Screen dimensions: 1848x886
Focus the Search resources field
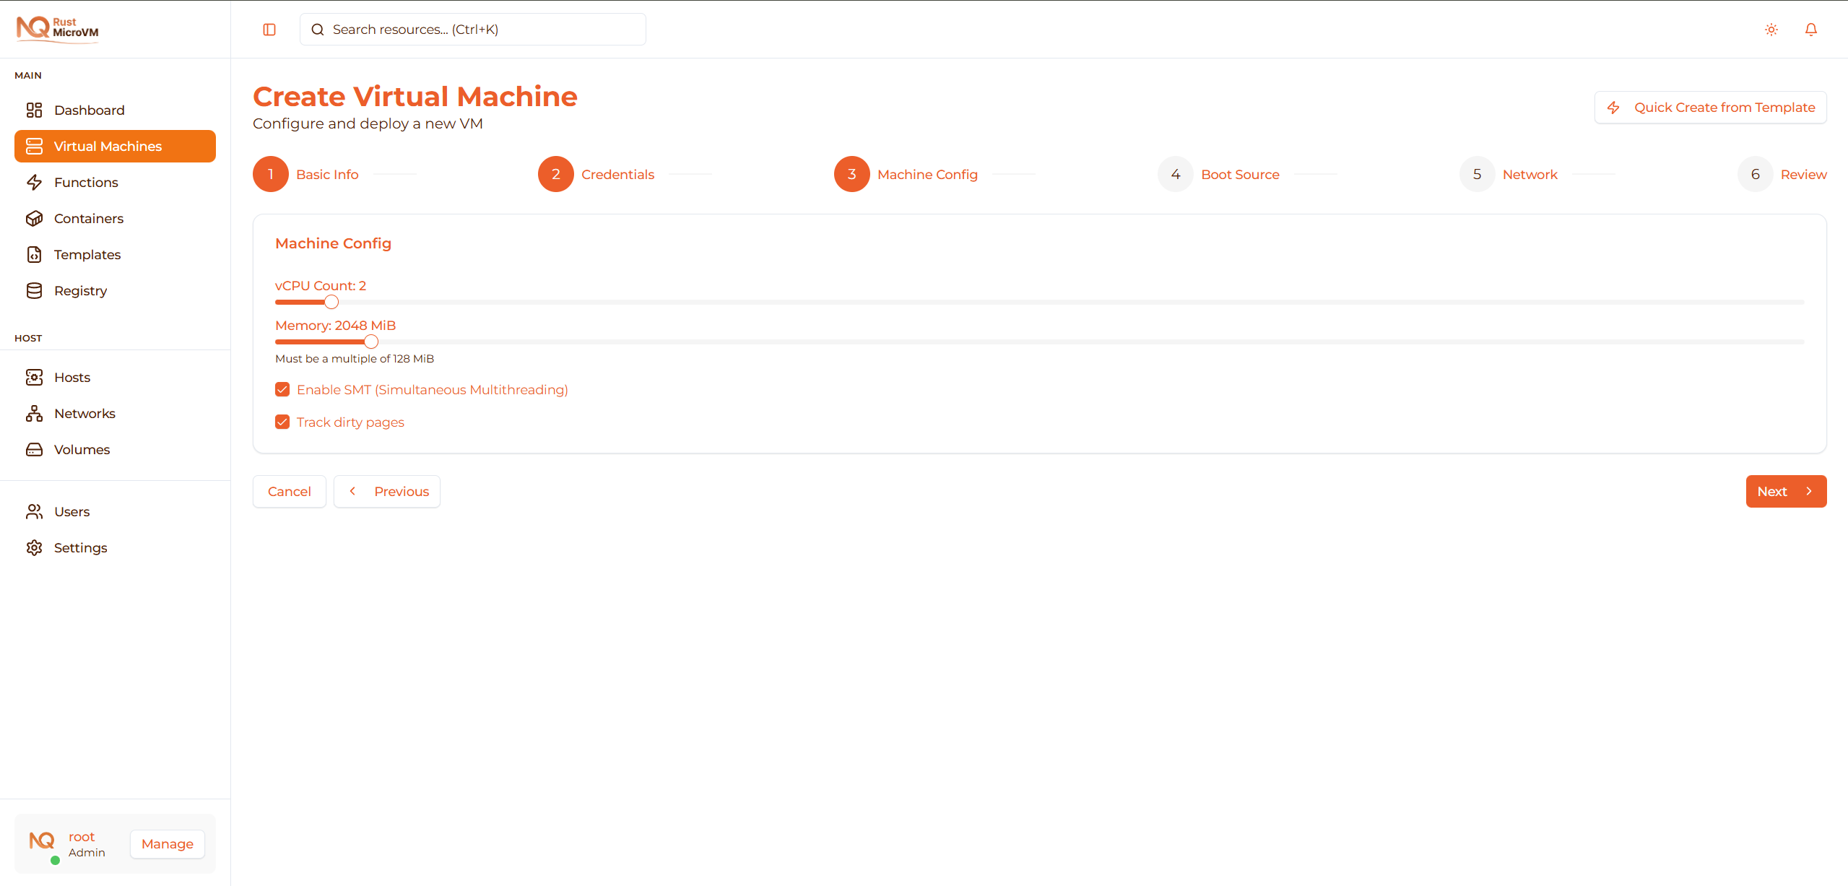[473, 30]
